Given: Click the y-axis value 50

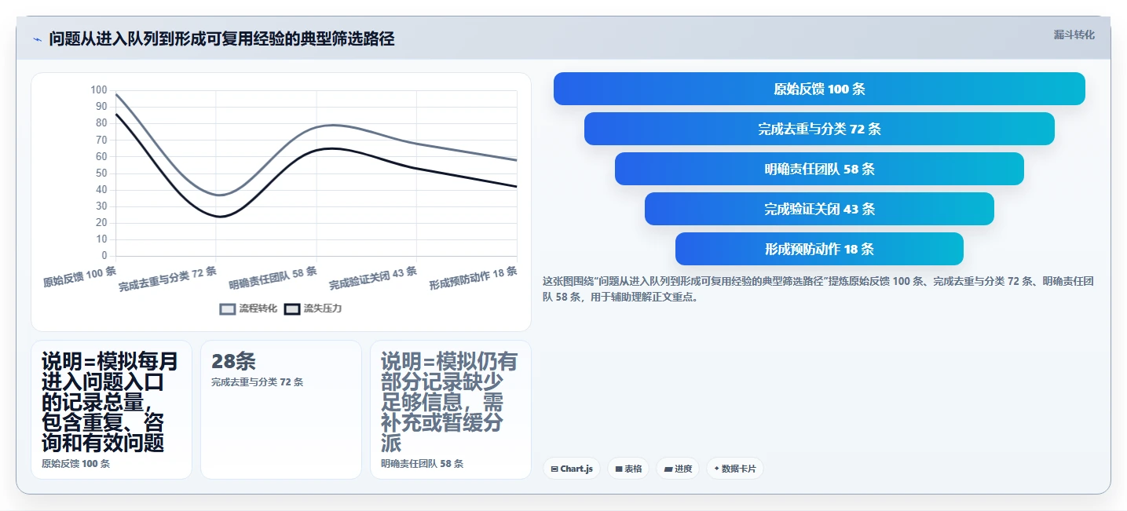Looking at the screenshot, I should point(101,173).
